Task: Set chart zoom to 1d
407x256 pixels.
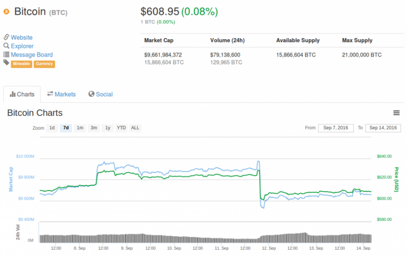Action: [52, 128]
